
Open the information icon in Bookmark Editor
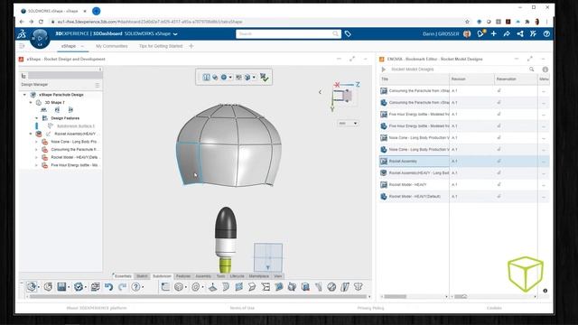[545, 70]
